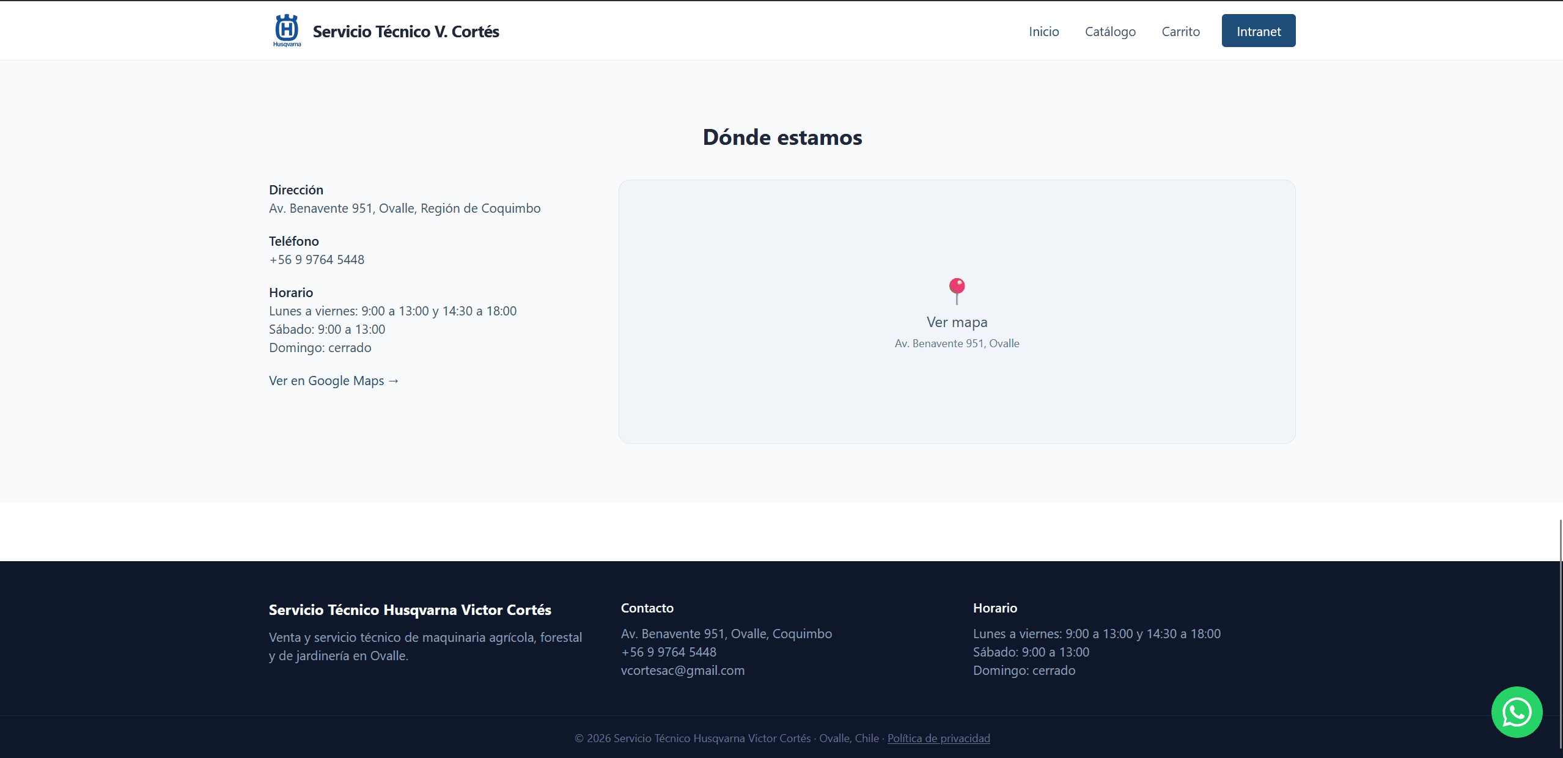Image resolution: width=1563 pixels, height=758 pixels.
Task: Click the vcortesac@gmail.com email in the footer
Action: click(683, 671)
